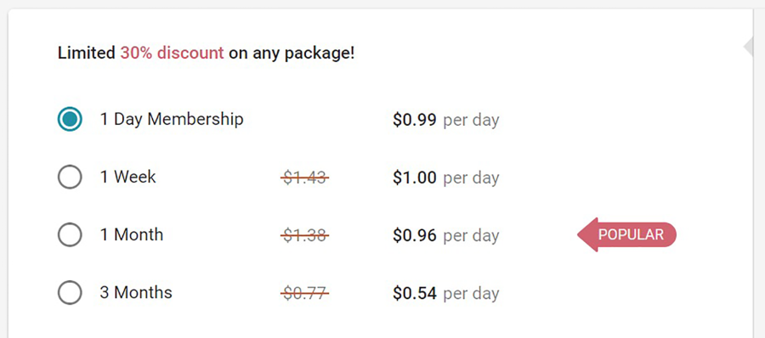Select the 1 Day Membership radio button

(70, 119)
